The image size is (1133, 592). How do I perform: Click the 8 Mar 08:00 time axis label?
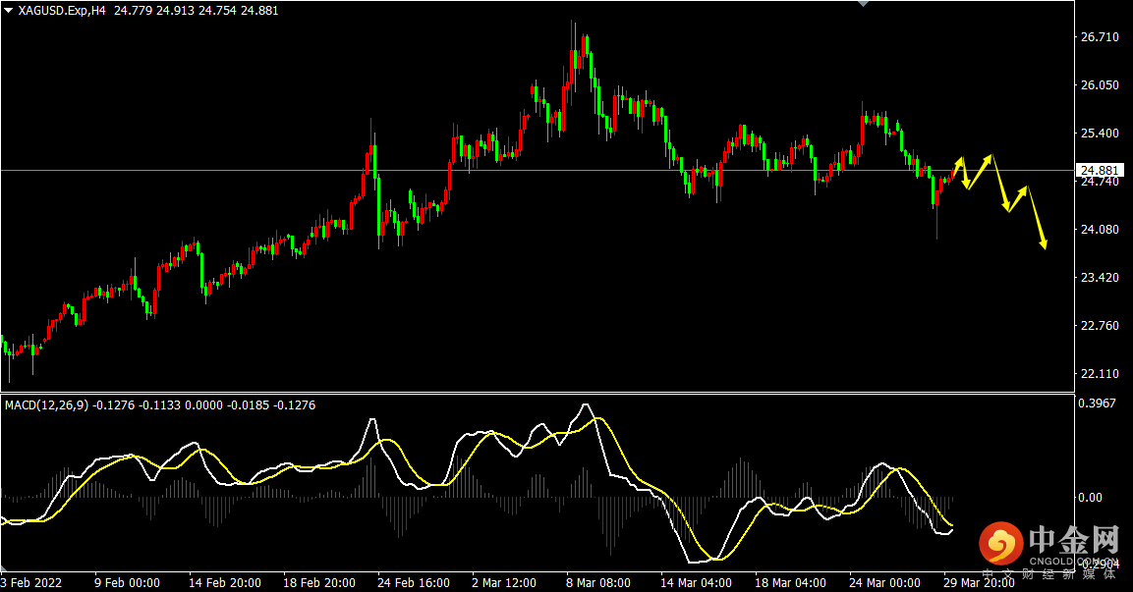597,582
